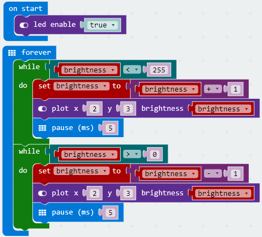Screen dimensions: 262x237
Task: Click toggle icon on second plot block
Action: 42,193
